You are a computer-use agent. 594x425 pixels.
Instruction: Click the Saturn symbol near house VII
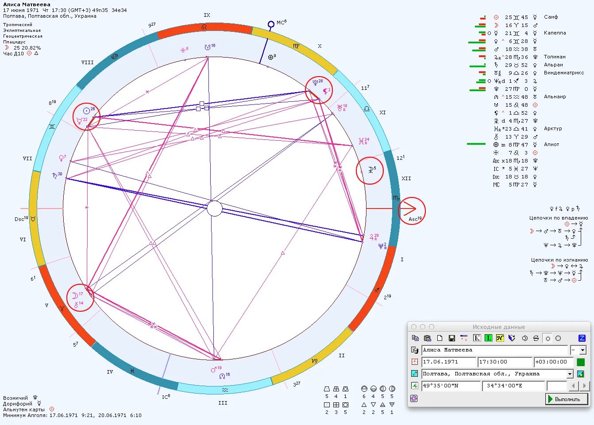tap(54, 176)
